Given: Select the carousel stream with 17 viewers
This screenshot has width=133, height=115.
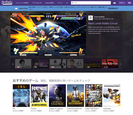Looking at the screenshot, I should point(75,64).
